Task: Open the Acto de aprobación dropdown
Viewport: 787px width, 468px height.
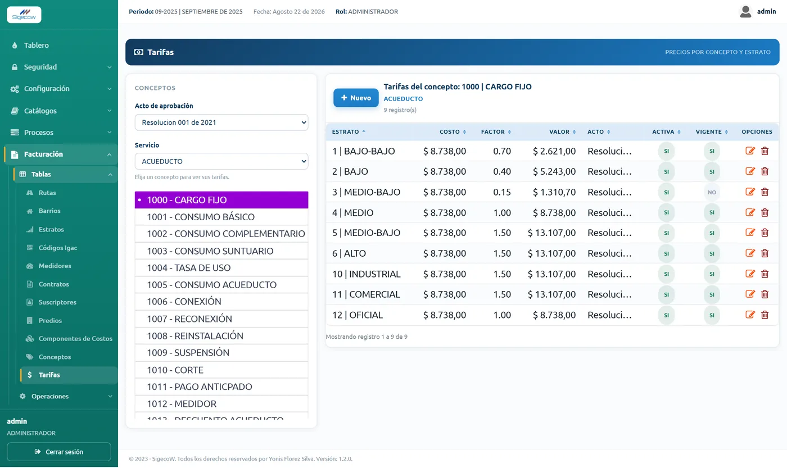Action: click(221, 122)
